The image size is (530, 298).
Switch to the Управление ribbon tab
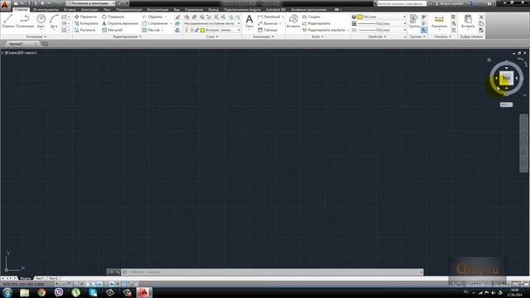[194, 9]
